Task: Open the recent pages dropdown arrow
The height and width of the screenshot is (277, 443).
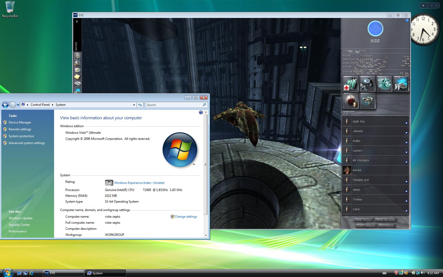Action: pos(18,105)
